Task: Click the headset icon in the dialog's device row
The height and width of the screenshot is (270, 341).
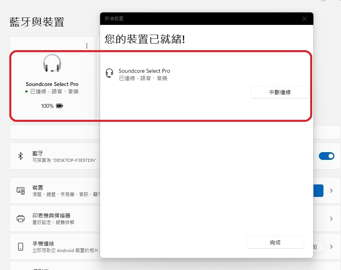Action: pos(109,73)
